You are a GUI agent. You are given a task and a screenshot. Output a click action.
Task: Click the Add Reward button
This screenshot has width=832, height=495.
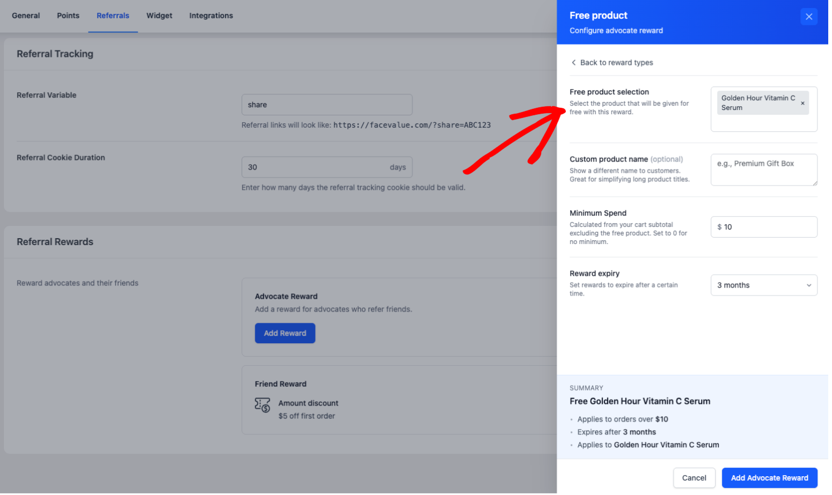285,333
